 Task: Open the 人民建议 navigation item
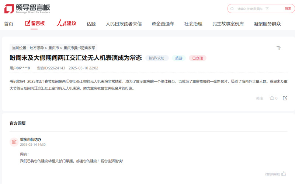pyautogui.click(x=66, y=24)
